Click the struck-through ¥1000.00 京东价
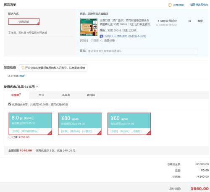The image size is (210, 192). point(166,25)
